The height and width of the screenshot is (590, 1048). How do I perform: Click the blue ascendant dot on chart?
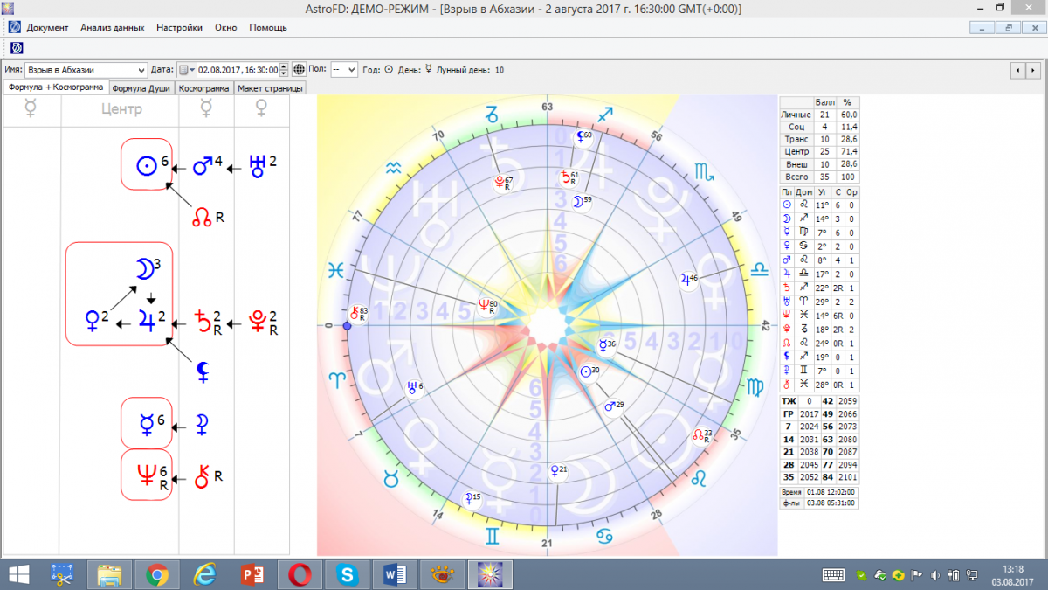[x=347, y=325]
